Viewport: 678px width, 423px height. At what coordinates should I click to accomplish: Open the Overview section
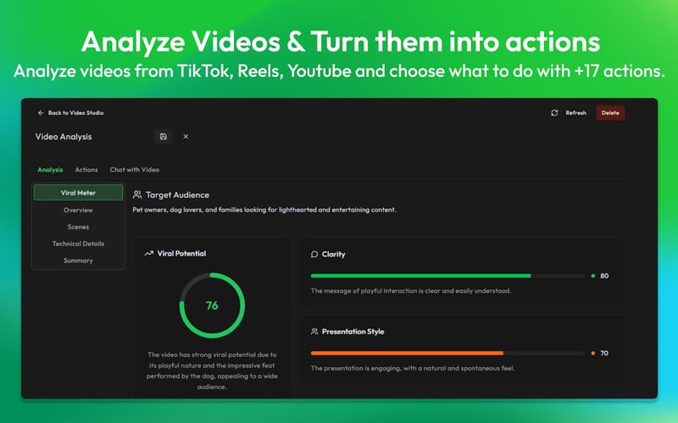[78, 210]
